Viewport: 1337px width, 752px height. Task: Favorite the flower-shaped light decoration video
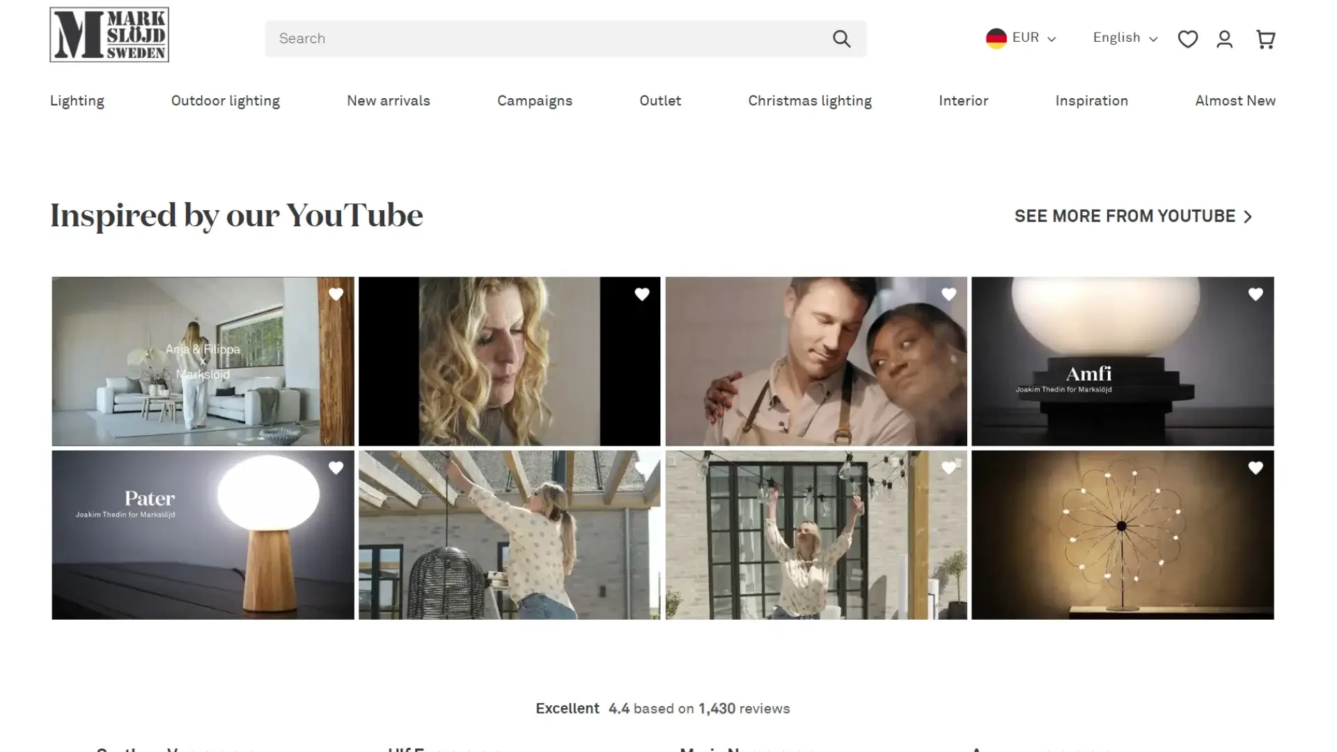[1256, 468]
